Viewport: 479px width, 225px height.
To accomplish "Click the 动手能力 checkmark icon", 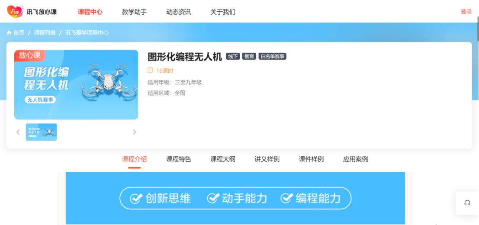I will tap(213, 199).
